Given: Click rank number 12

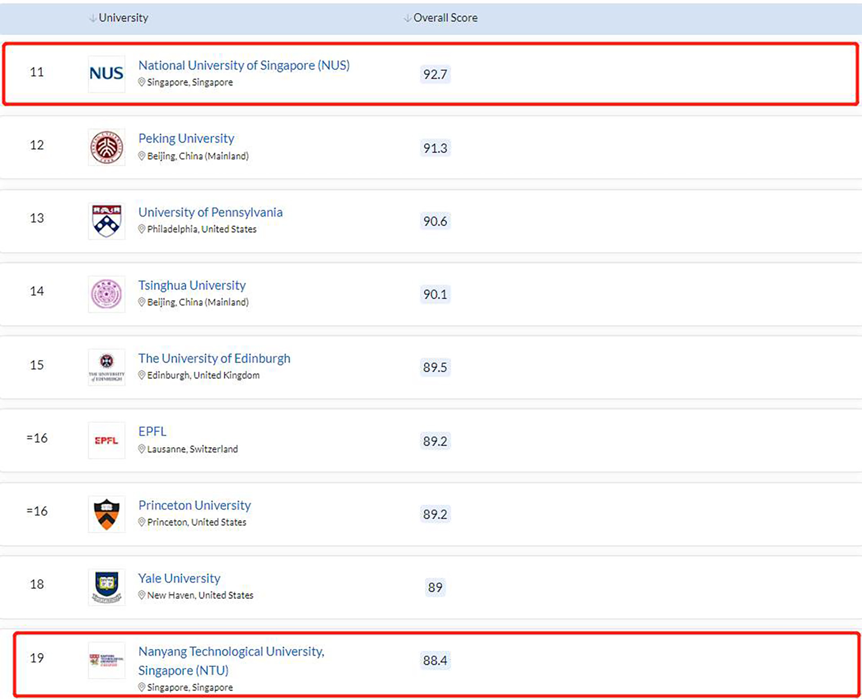Looking at the screenshot, I should click(x=37, y=145).
